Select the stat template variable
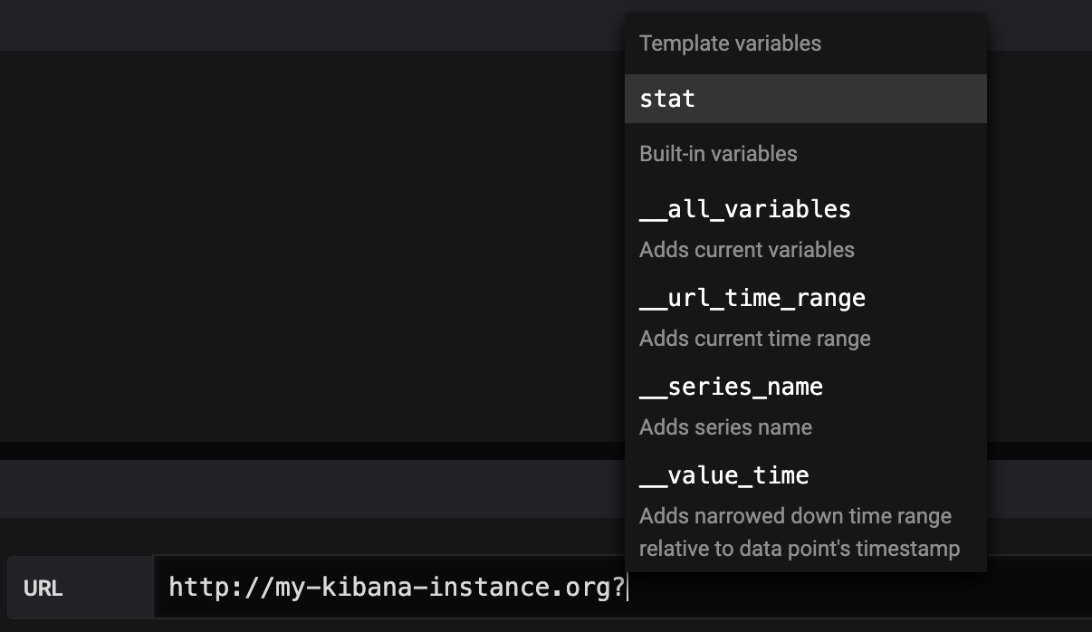 [x=667, y=99]
